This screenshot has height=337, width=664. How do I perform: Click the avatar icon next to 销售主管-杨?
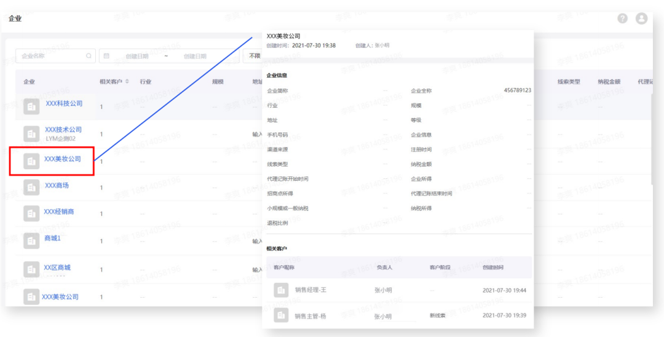281,315
